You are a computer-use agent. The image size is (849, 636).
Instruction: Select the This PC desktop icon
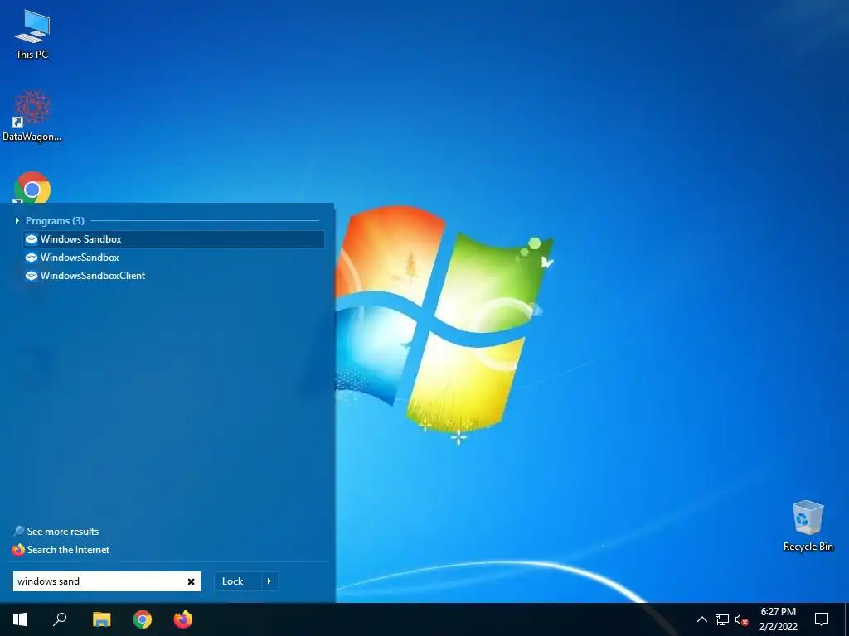pyautogui.click(x=32, y=35)
